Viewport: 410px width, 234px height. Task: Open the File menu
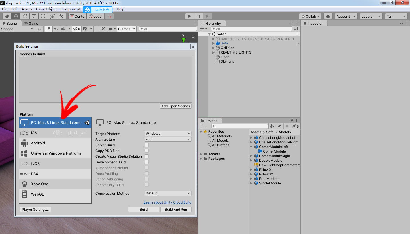5,9
